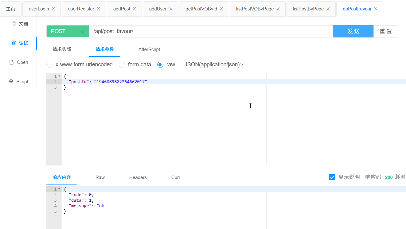Switch to the getPostVOById tab
The width and height of the screenshot is (406, 229).
point(201,9)
